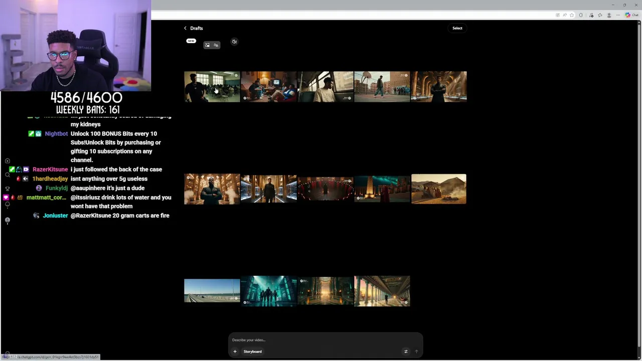Open the basketball court draft thumbnail

382,87
